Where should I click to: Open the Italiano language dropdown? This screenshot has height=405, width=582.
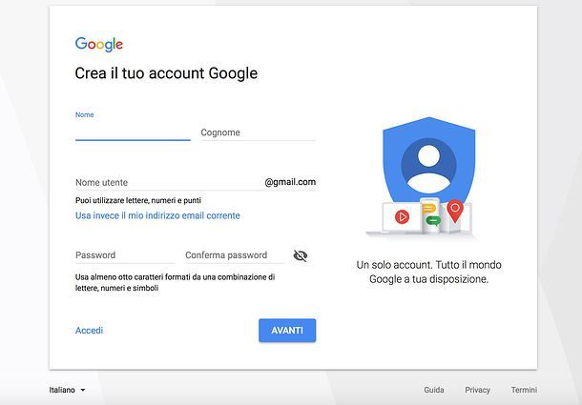pyautogui.click(x=67, y=390)
